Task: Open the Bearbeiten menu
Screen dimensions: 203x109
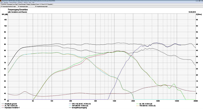Action: point(6,3)
